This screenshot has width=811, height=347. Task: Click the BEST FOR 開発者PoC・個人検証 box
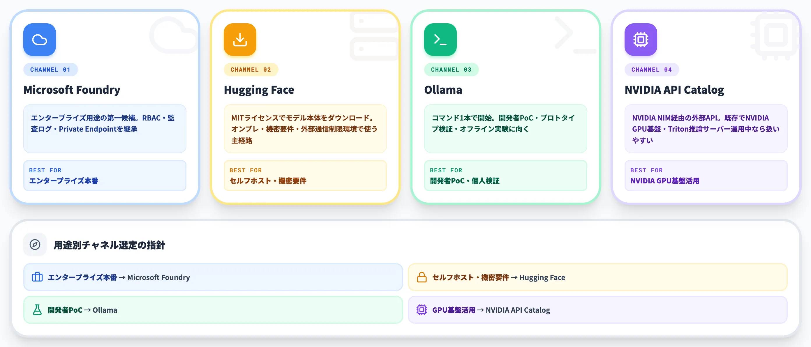click(505, 176)
